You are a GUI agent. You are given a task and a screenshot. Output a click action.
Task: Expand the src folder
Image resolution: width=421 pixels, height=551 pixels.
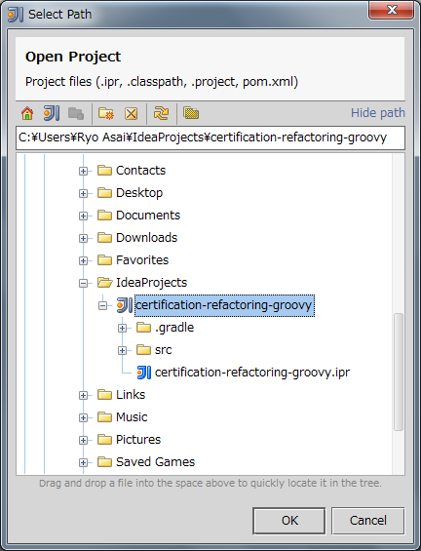point(122,350)
